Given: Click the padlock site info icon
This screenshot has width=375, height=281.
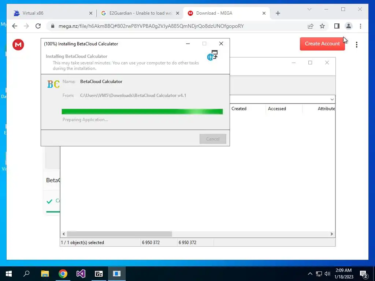Looking at the screenshot, I should click(53, 26).
